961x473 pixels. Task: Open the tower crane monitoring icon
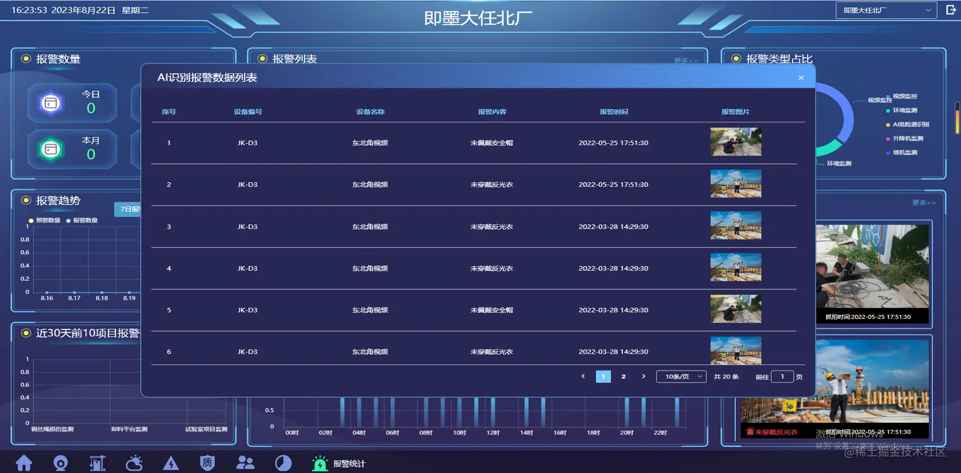pyautogui.click(x=97, y=463)
